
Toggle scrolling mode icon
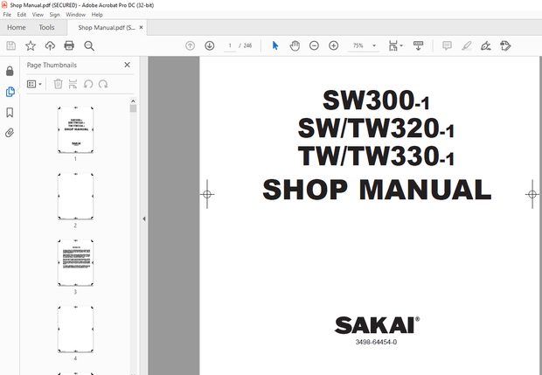418,45
